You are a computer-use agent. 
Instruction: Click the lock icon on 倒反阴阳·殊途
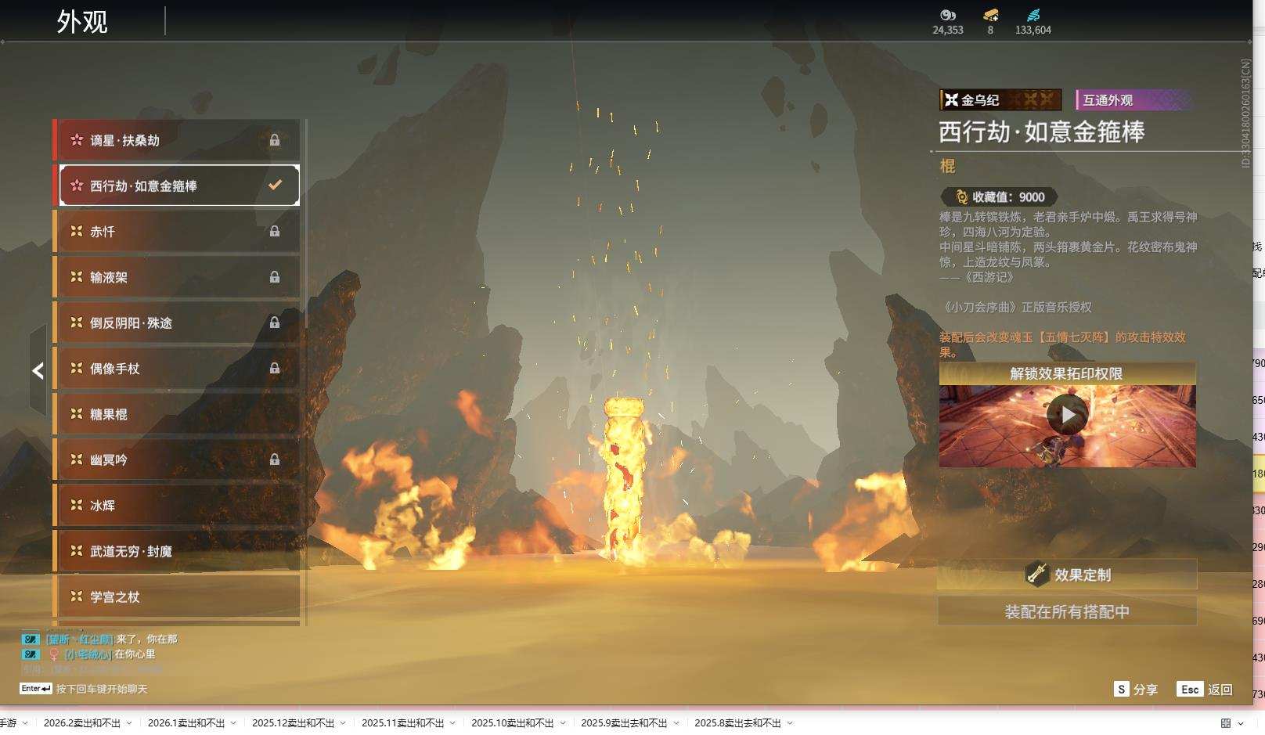coord(275,322)
